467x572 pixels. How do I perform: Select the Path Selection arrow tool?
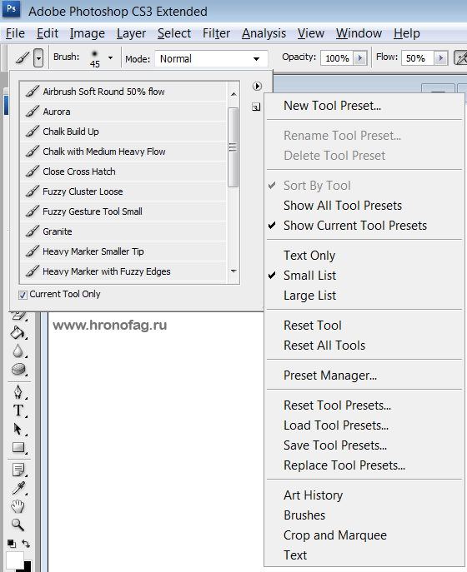coord(18,429)
